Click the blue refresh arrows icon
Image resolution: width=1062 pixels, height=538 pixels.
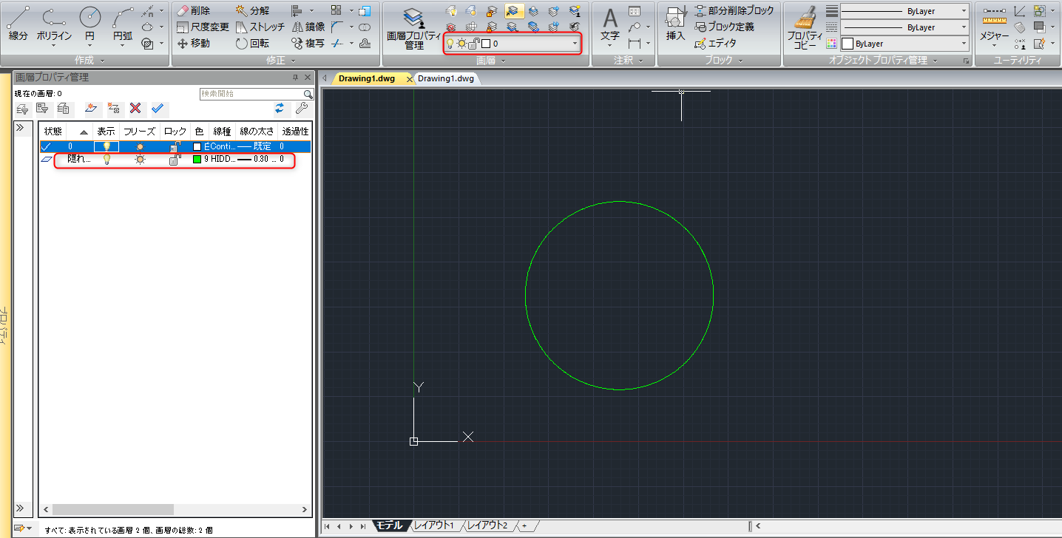[x=279, y=108]
